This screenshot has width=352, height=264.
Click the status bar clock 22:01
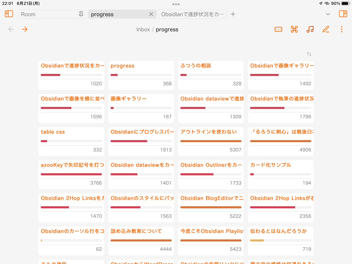point(8,4)
